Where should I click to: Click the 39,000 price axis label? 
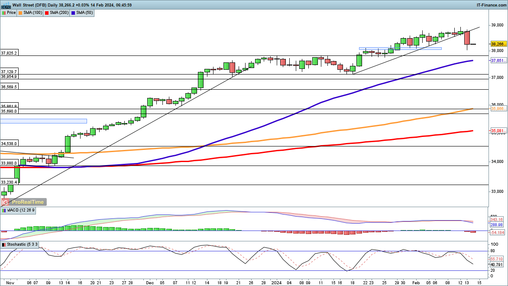pyautogui.click(x=498, y=25)
